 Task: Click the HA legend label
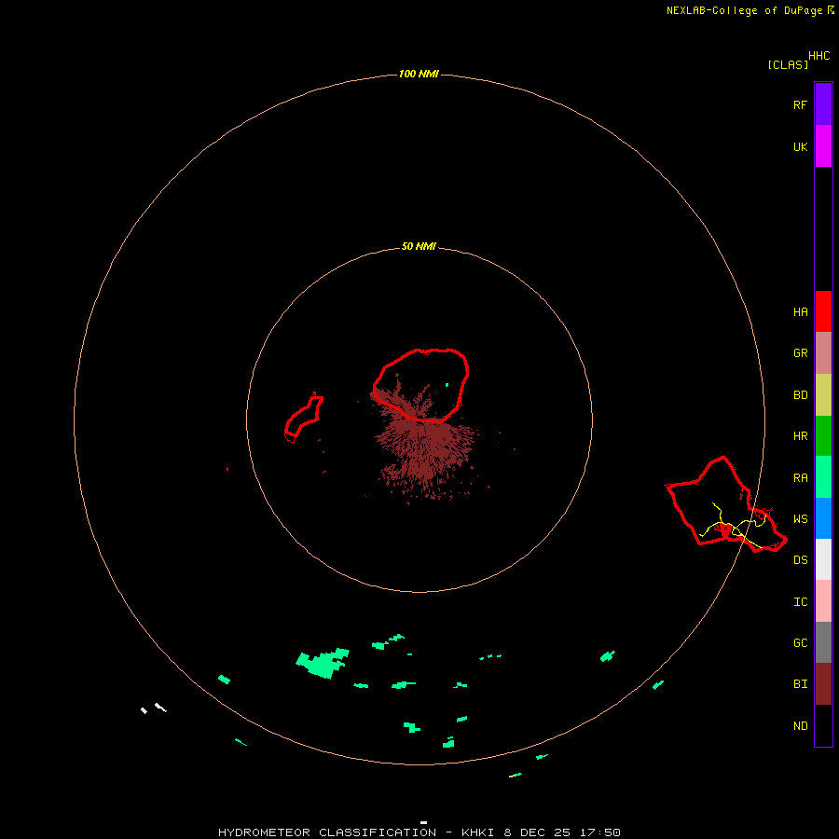pos(800,312)
